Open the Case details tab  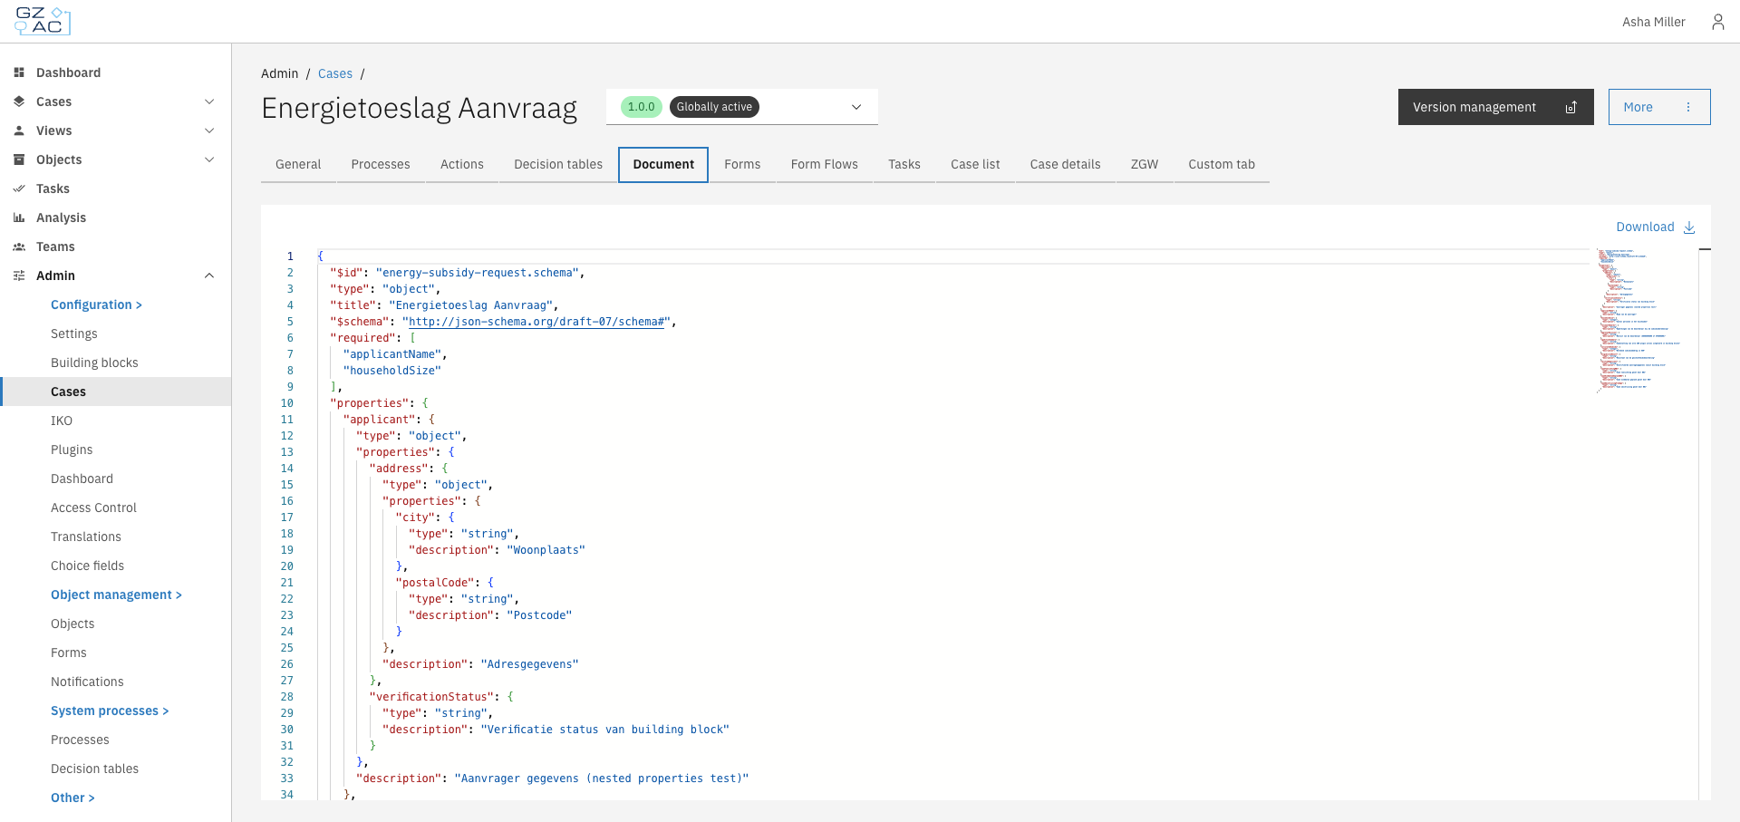click(1066, 165)
